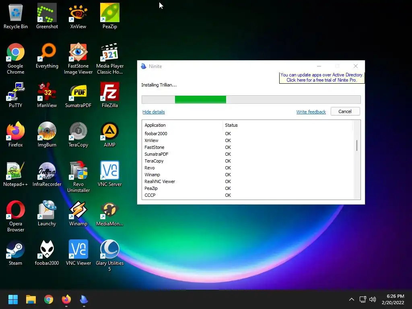This screenshot has width=412, height=309.
Task: Select the Google Chrome desktop icon
Action: pyautogui.click(x=16, y=59)
